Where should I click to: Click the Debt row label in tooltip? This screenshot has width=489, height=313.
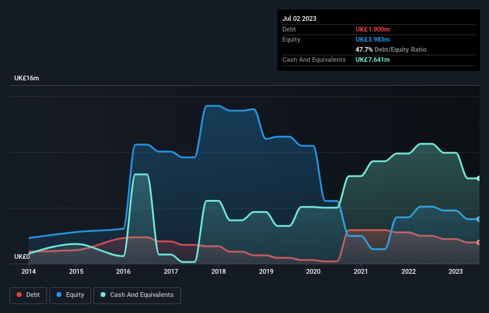click(x=289, y=29)
